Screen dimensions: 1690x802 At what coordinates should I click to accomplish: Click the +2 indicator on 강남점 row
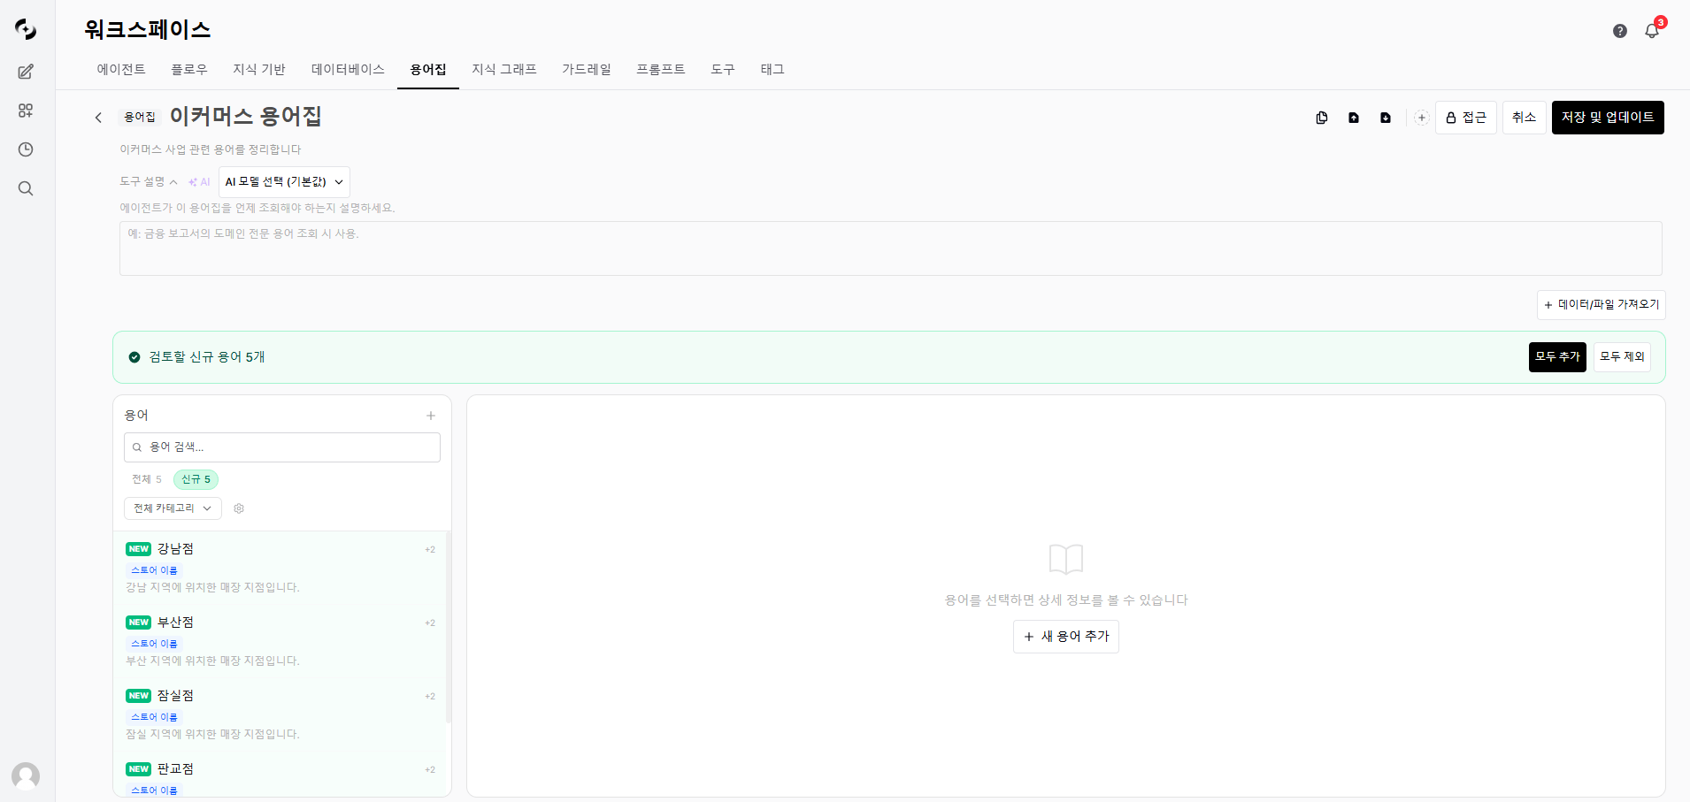pos(430,550)
